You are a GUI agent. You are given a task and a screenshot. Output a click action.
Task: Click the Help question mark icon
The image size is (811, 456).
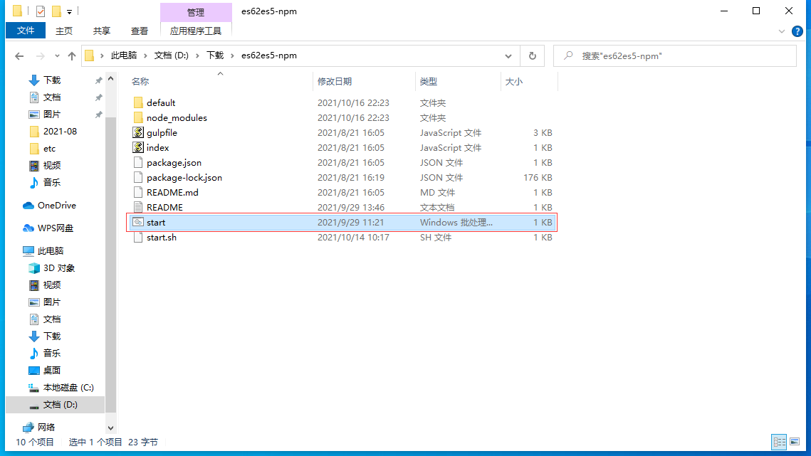click(x=797, y=31)
